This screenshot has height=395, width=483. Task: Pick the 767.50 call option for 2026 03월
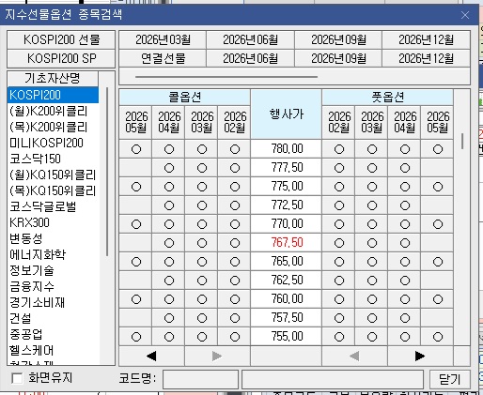pyautogui.click(x=202, y=243)
